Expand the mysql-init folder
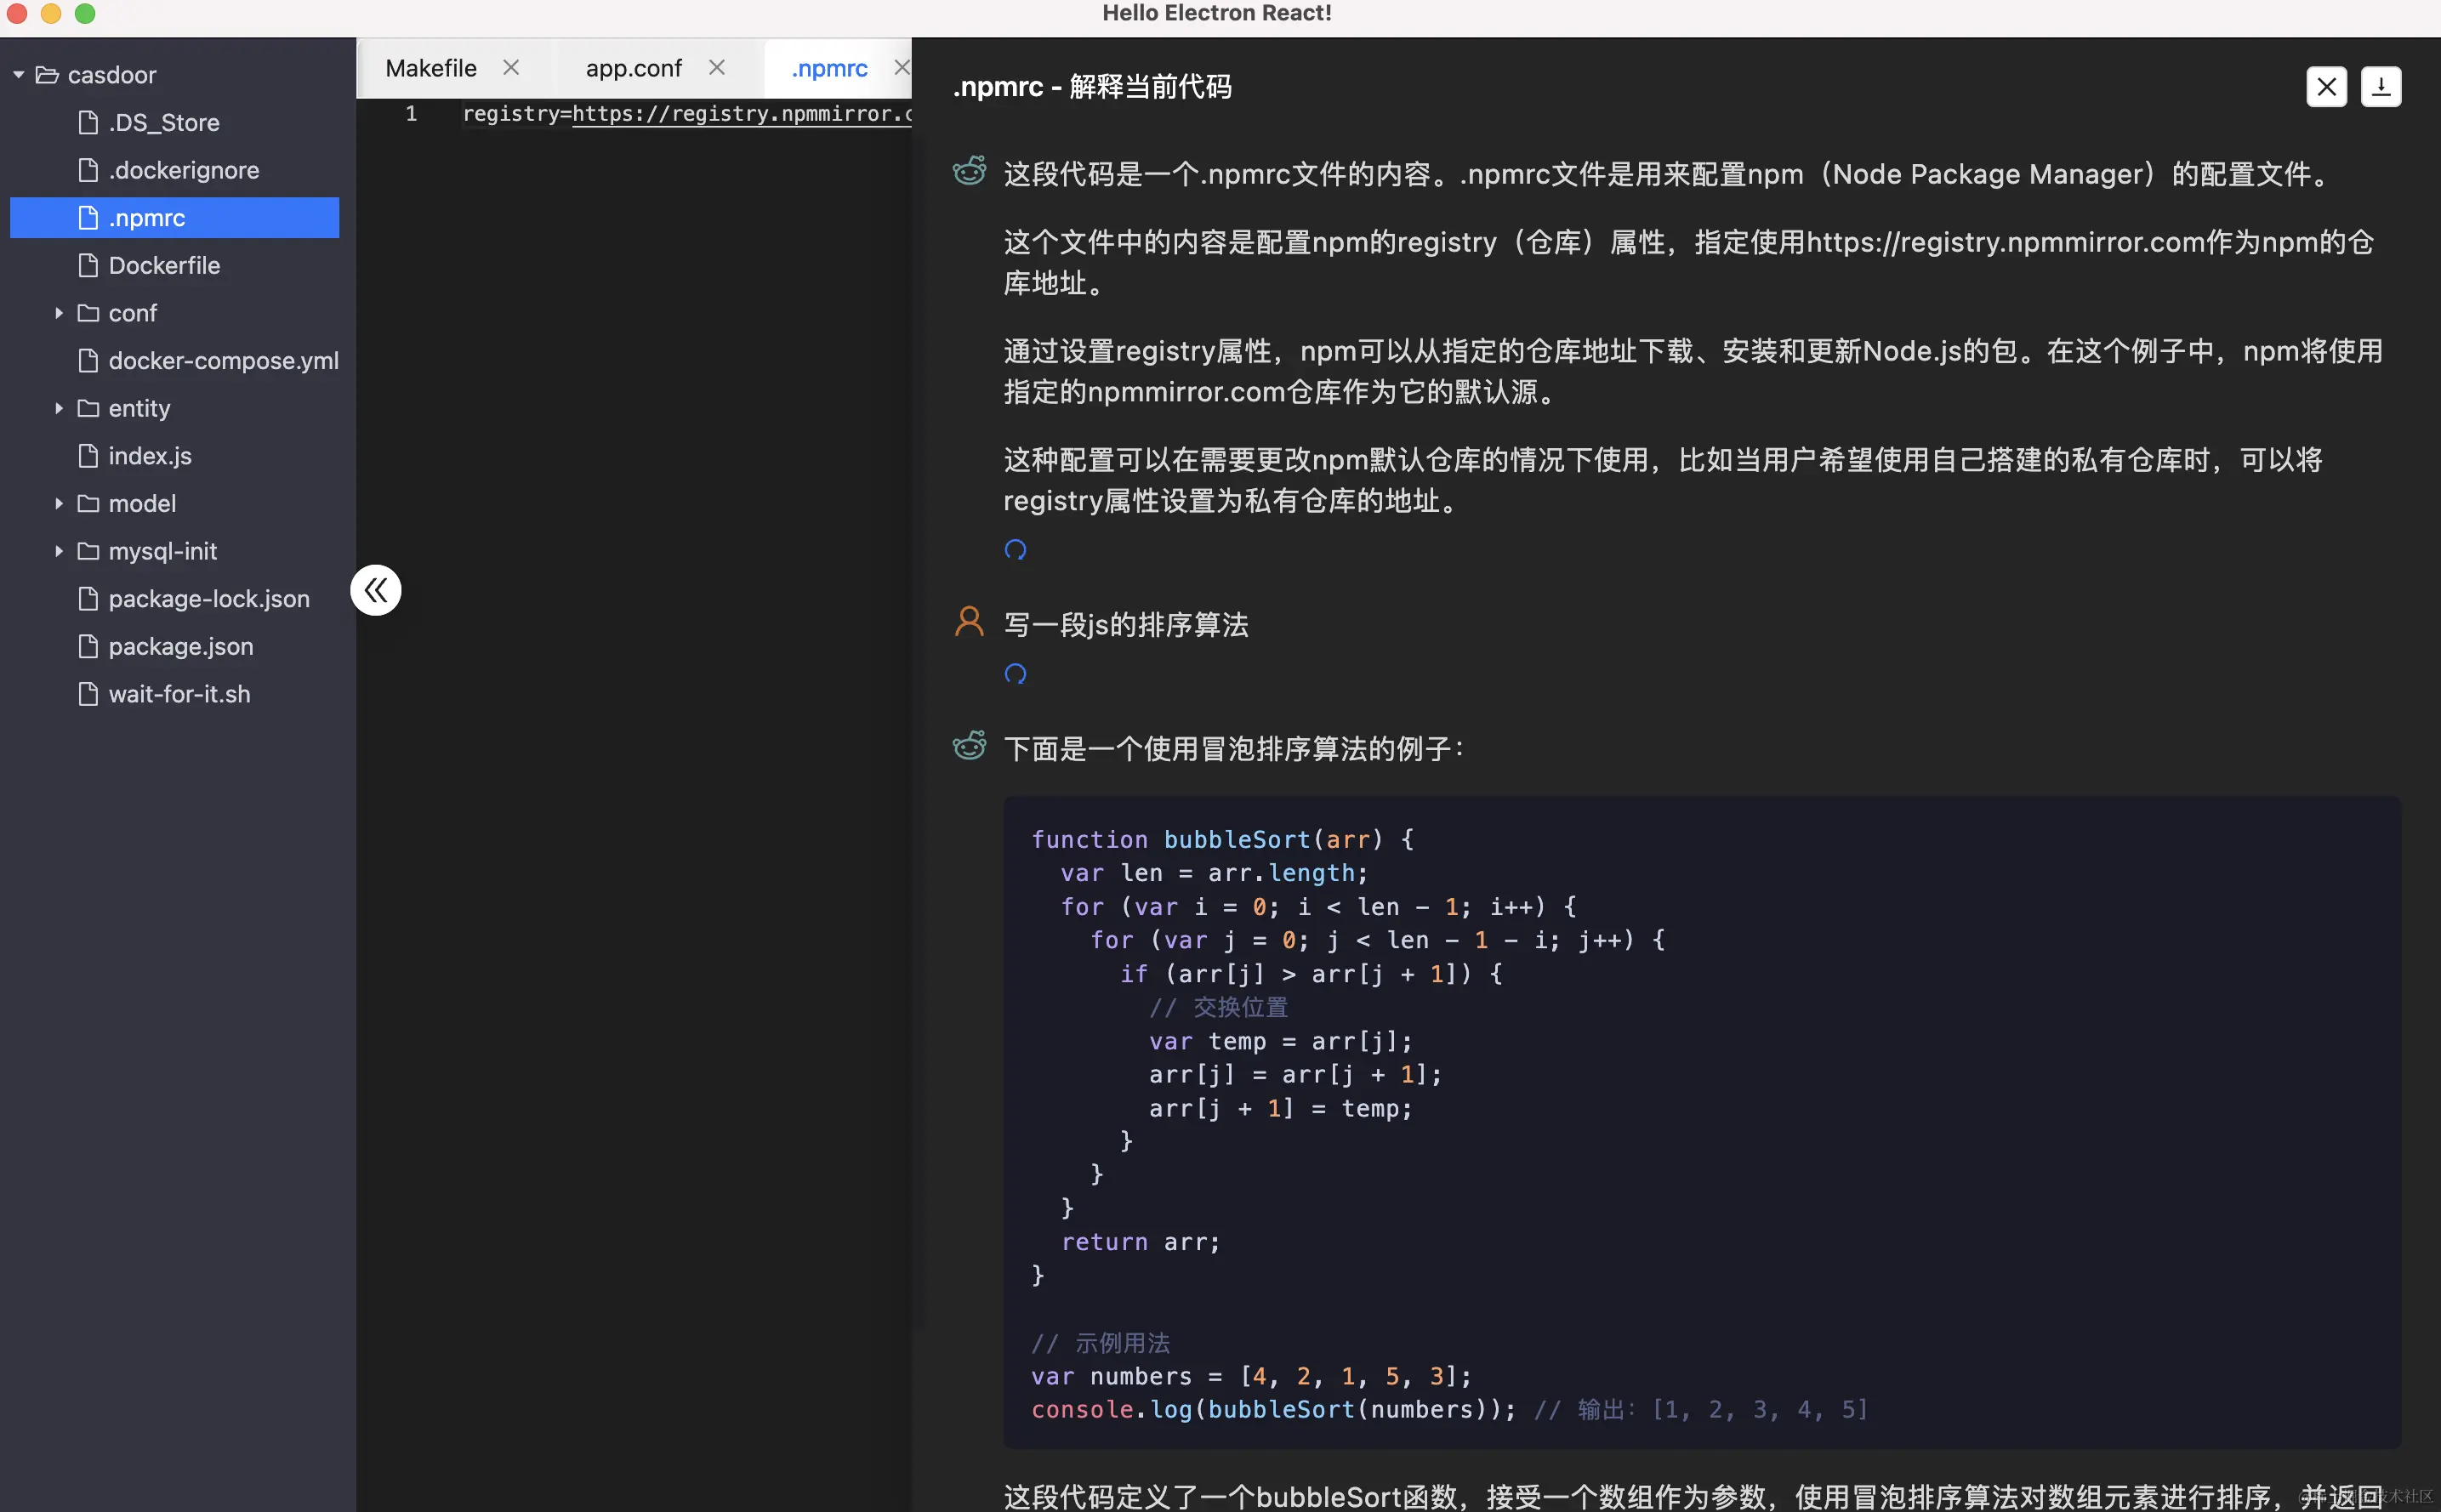 coord(59,551)
